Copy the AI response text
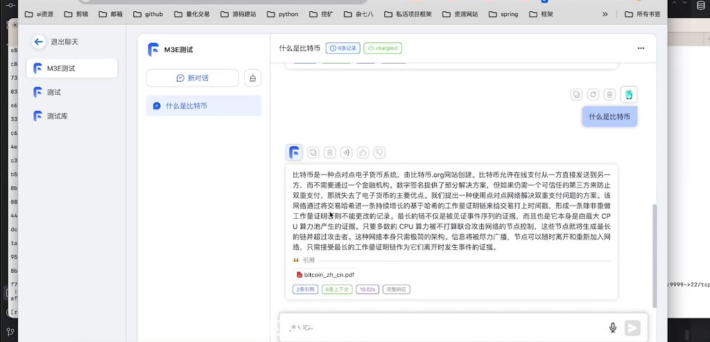710x342 pixels. click(313, 152)
